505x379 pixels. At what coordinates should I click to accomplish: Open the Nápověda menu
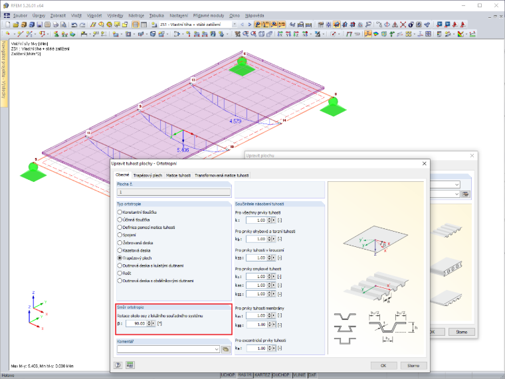[x=254, y=15]
